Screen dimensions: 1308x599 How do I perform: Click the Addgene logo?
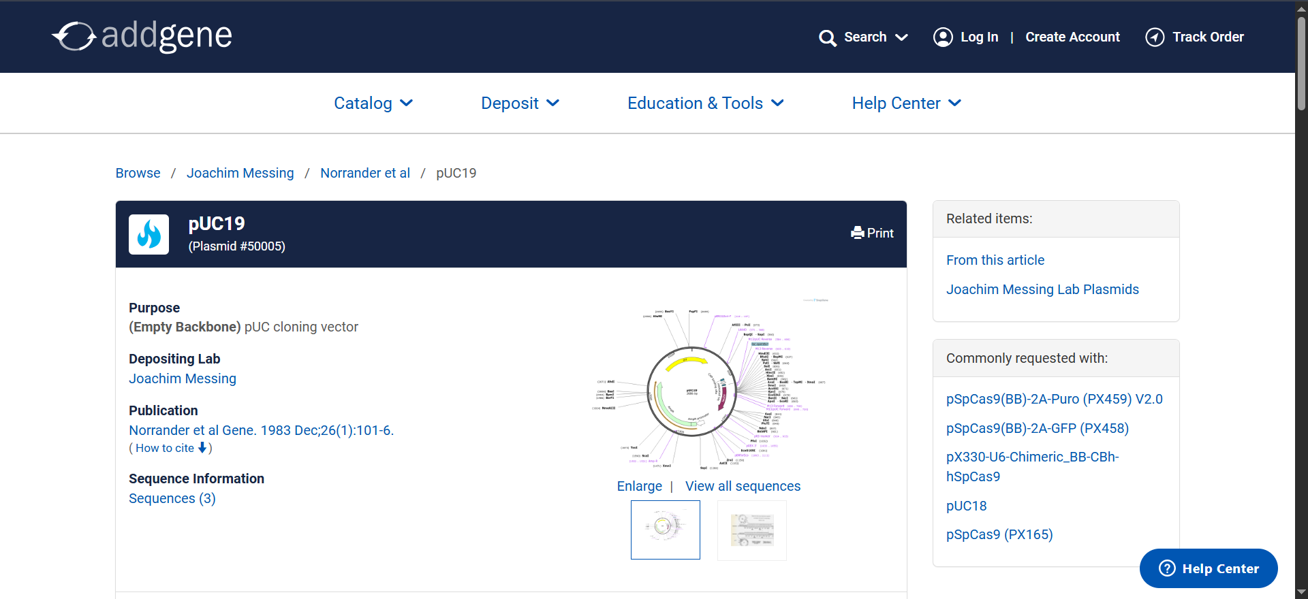tap(142, 37)
